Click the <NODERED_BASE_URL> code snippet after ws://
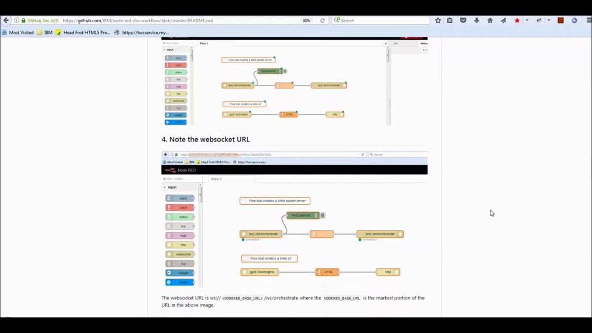Viewport: 592px width, 333px height. (242, 298)
